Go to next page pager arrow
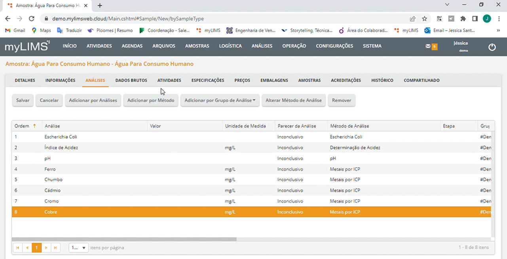The height and width of the screenshot is (259, 507). click(x=46, y=248)
